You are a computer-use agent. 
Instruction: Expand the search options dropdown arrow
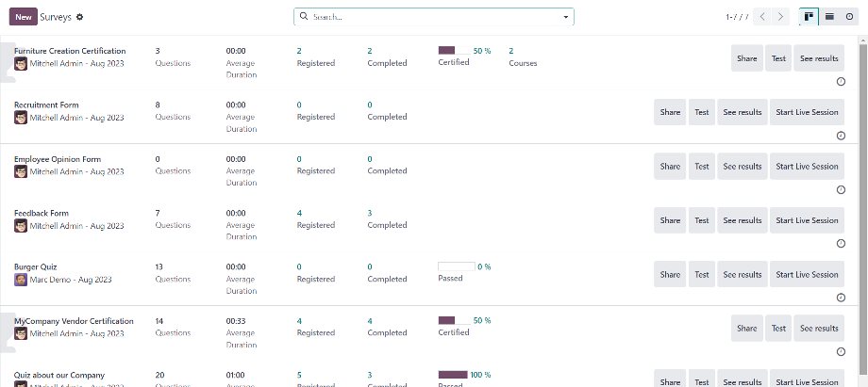566,17
